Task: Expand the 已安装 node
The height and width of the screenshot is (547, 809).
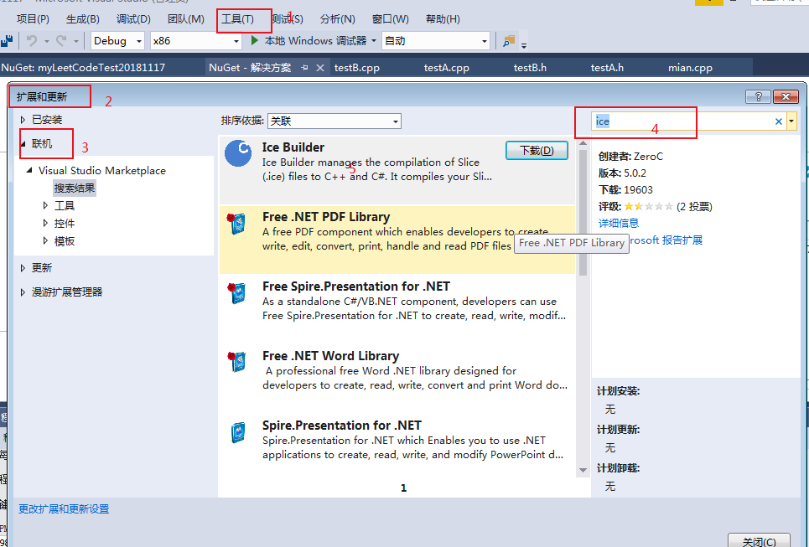Action: [x=23, y=120]
